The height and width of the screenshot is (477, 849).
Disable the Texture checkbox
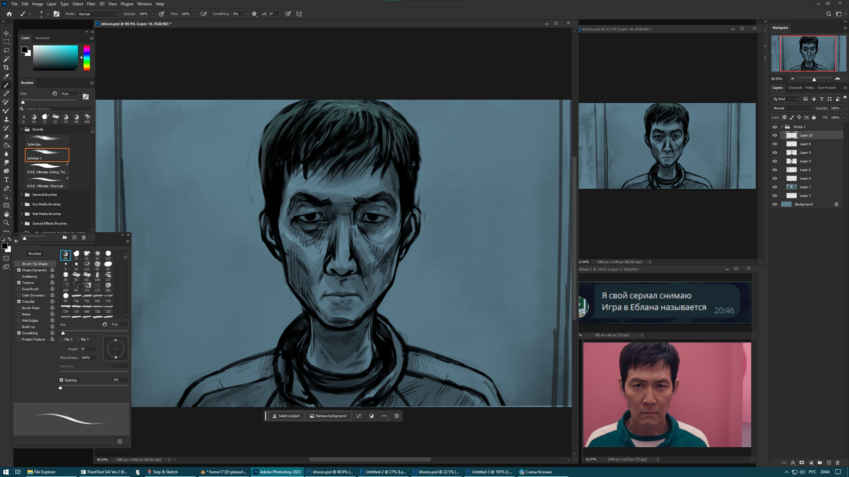tap(19, 283)
